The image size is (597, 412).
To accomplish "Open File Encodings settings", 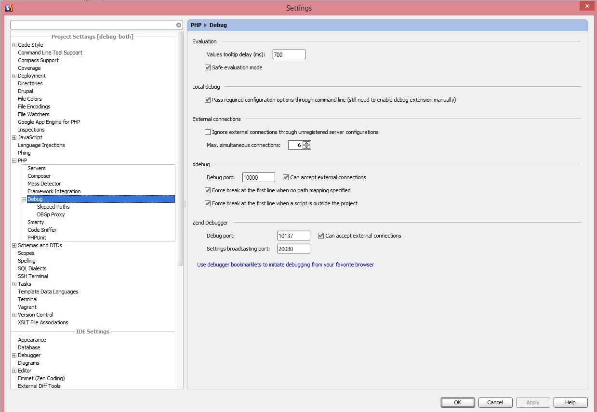I will pos(34,106).
